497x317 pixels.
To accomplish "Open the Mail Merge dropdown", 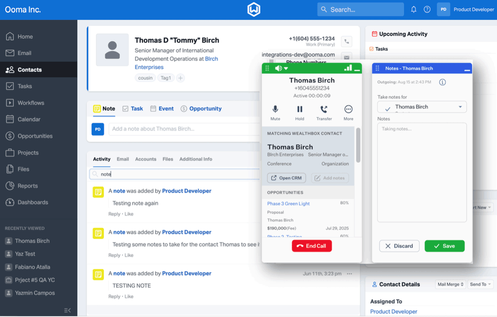I will [x=450, y=284].
